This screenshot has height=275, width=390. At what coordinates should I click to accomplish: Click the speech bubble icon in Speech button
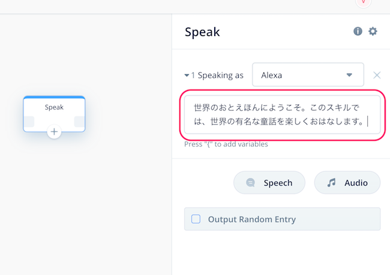250,183
